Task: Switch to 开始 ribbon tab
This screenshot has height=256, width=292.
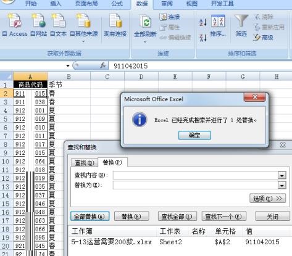Action: pos(31,4)
